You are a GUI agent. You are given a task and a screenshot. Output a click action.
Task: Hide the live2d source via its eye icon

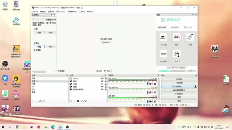(102, 78)
